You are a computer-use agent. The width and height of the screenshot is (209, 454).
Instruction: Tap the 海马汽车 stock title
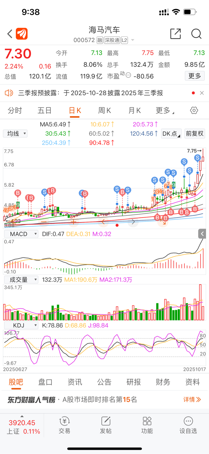tap(104, 30)
